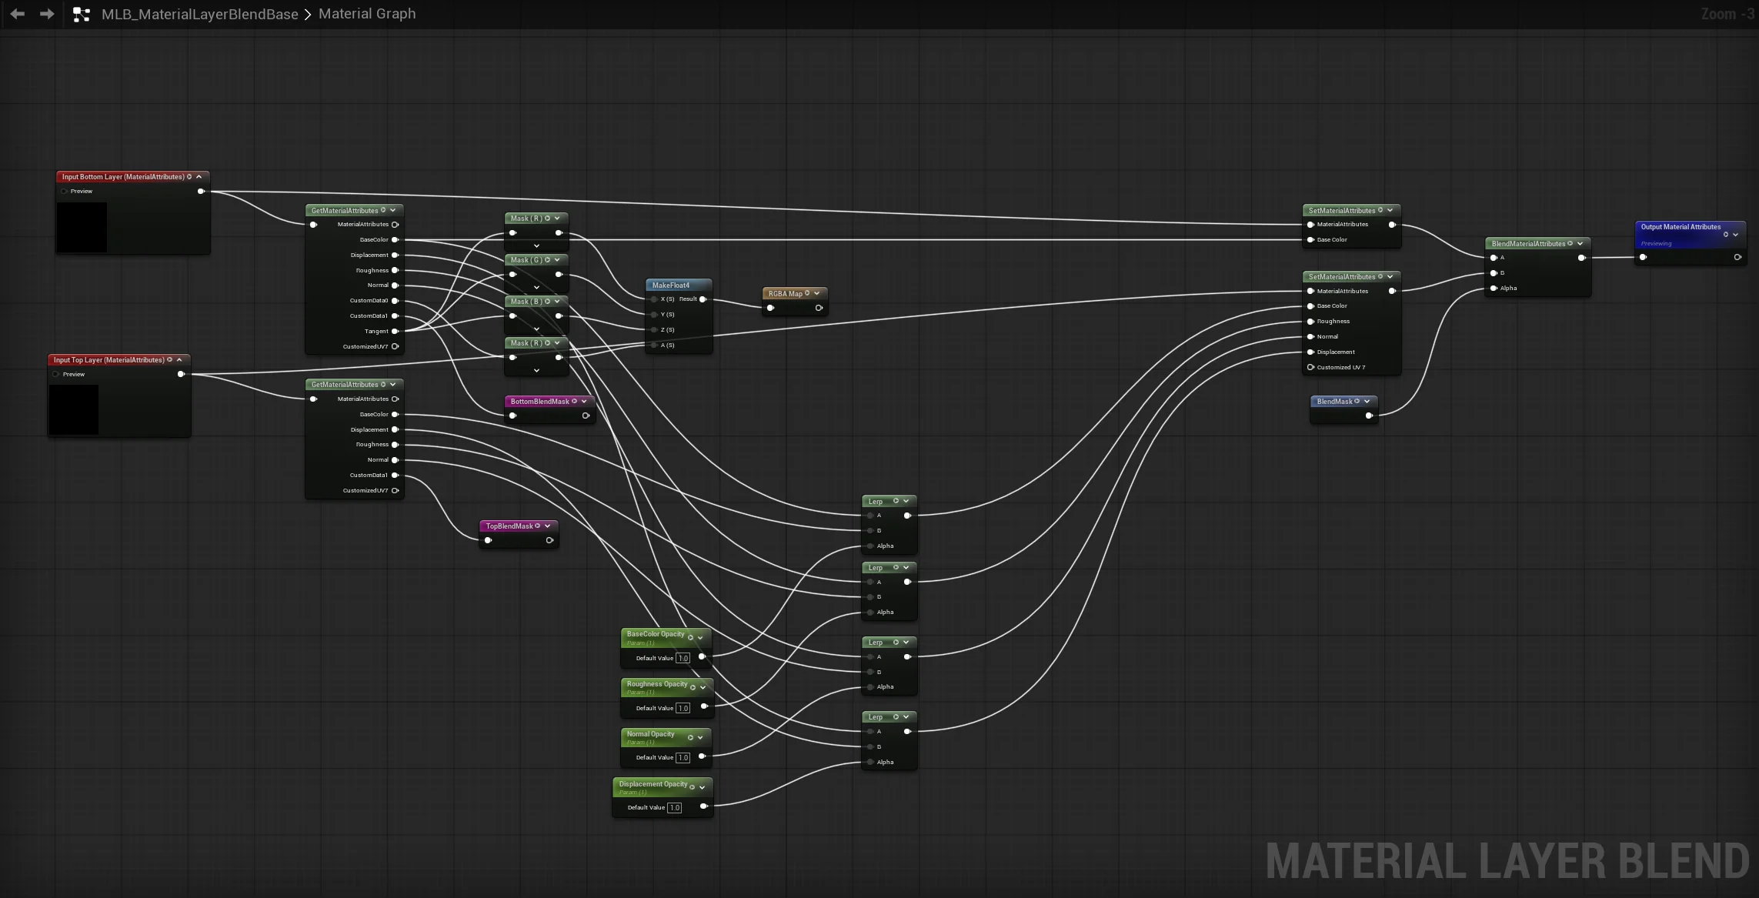The height and width of the screenshot is (898, 1759).
Task: Toggle preview on Displacement Opacity parameter
Action: [x=692, y=787]
